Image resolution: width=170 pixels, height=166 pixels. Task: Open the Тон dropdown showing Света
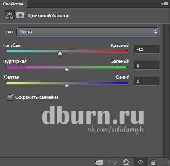click(88, 32)
